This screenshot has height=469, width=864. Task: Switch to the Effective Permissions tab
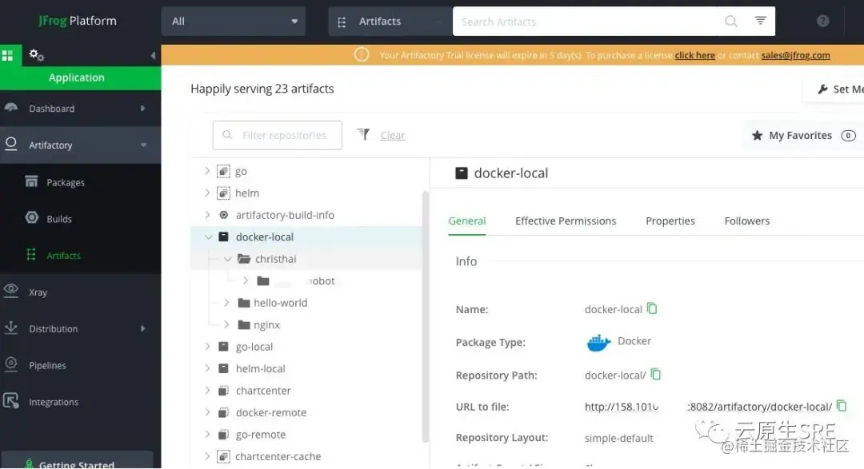566,221
